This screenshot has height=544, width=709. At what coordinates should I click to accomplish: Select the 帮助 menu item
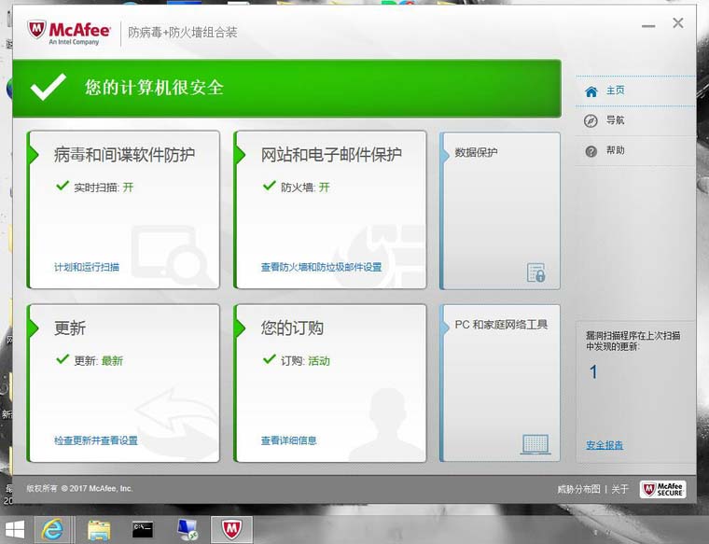635,151
